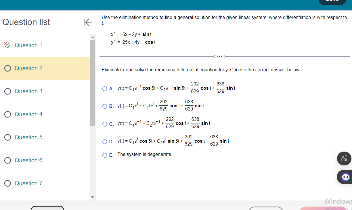
Task: Switch to Question 2 in the list
Action: point(28,68)
